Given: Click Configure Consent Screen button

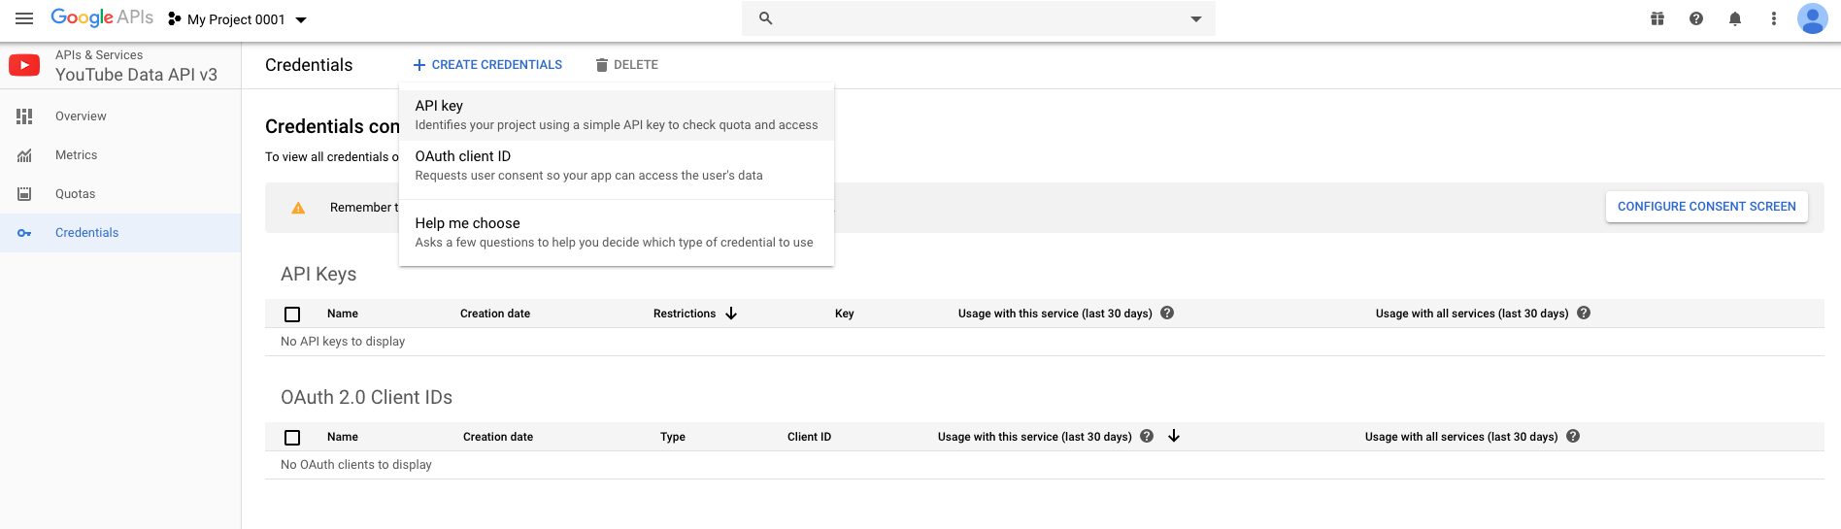Looking at the screenshot, I should [x=1706, y=207].
